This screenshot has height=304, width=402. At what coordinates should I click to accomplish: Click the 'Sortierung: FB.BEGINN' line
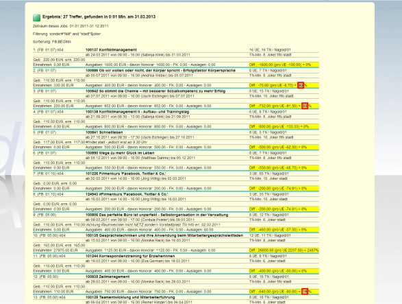52,42
